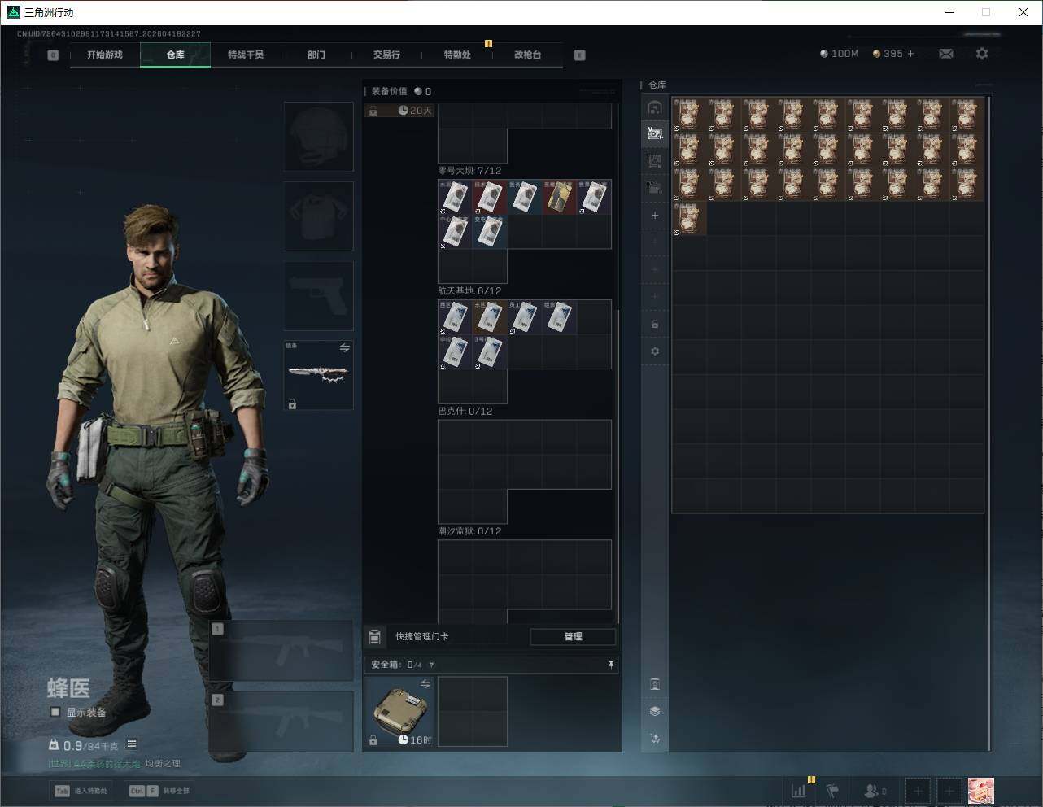Select the empty body armor slot
This screenshot has height=807, width=1043.
pos(319,216)
